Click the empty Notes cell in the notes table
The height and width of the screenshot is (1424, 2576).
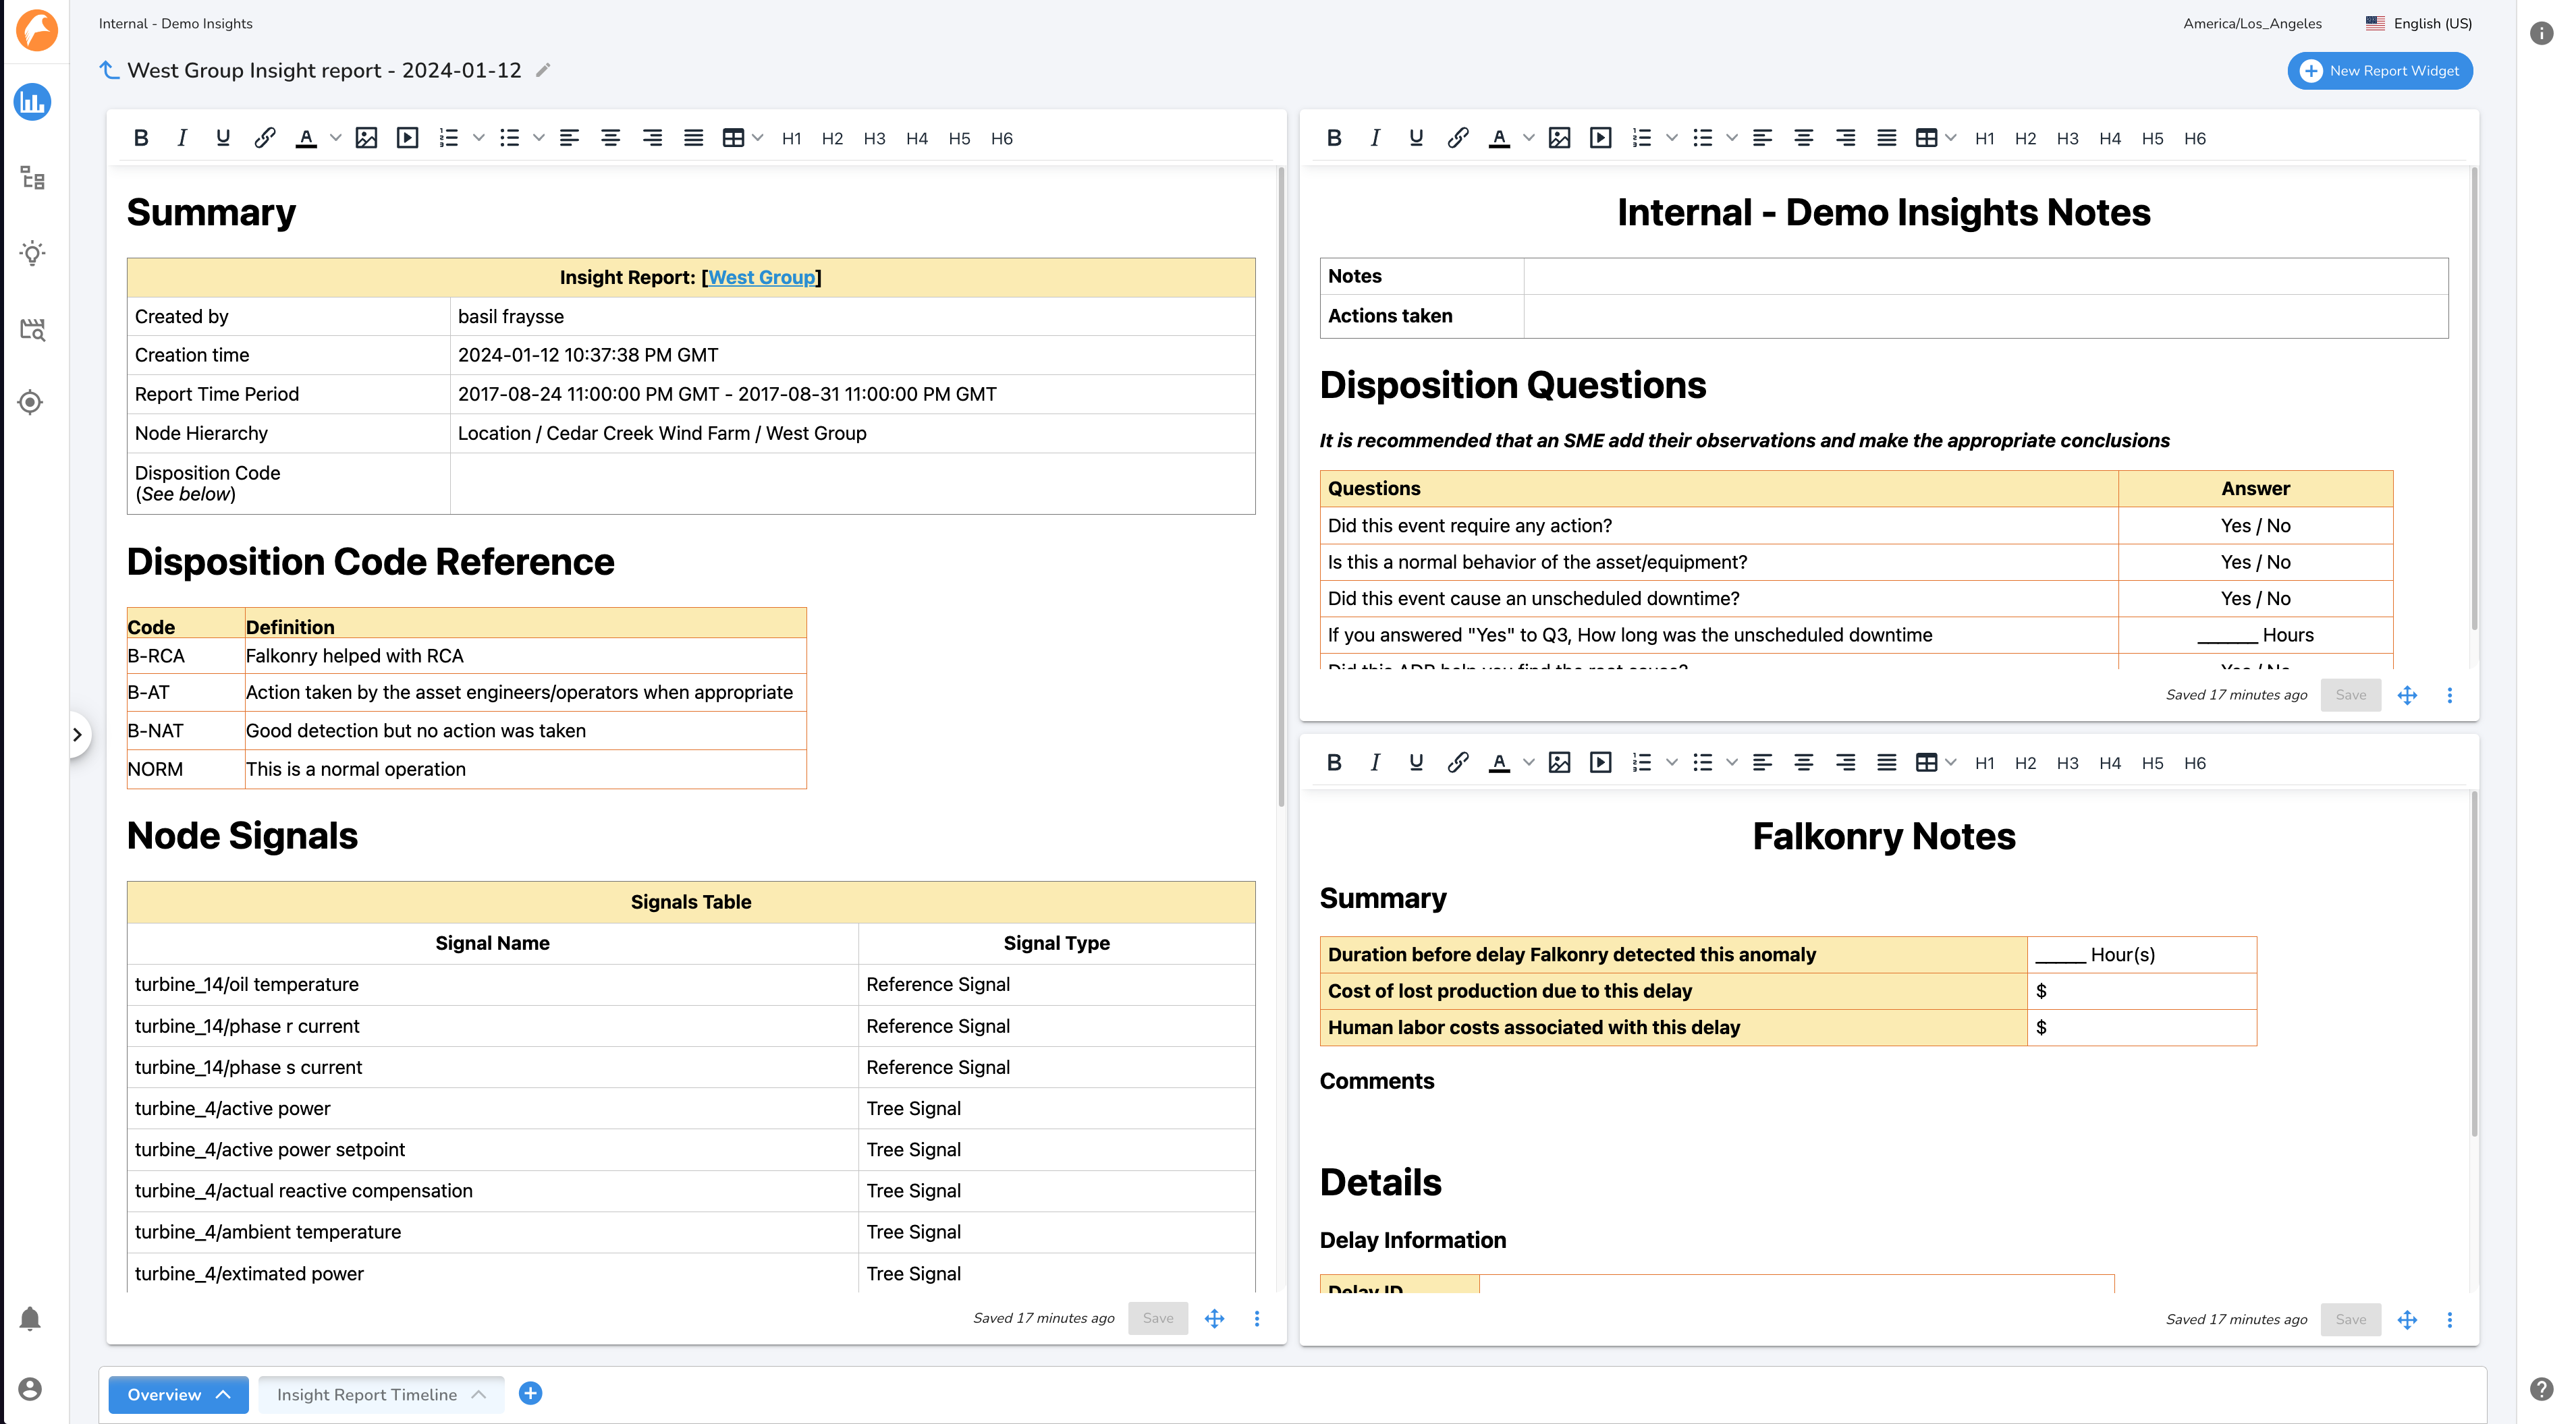pyautogui.click(x=1985, y=276)
